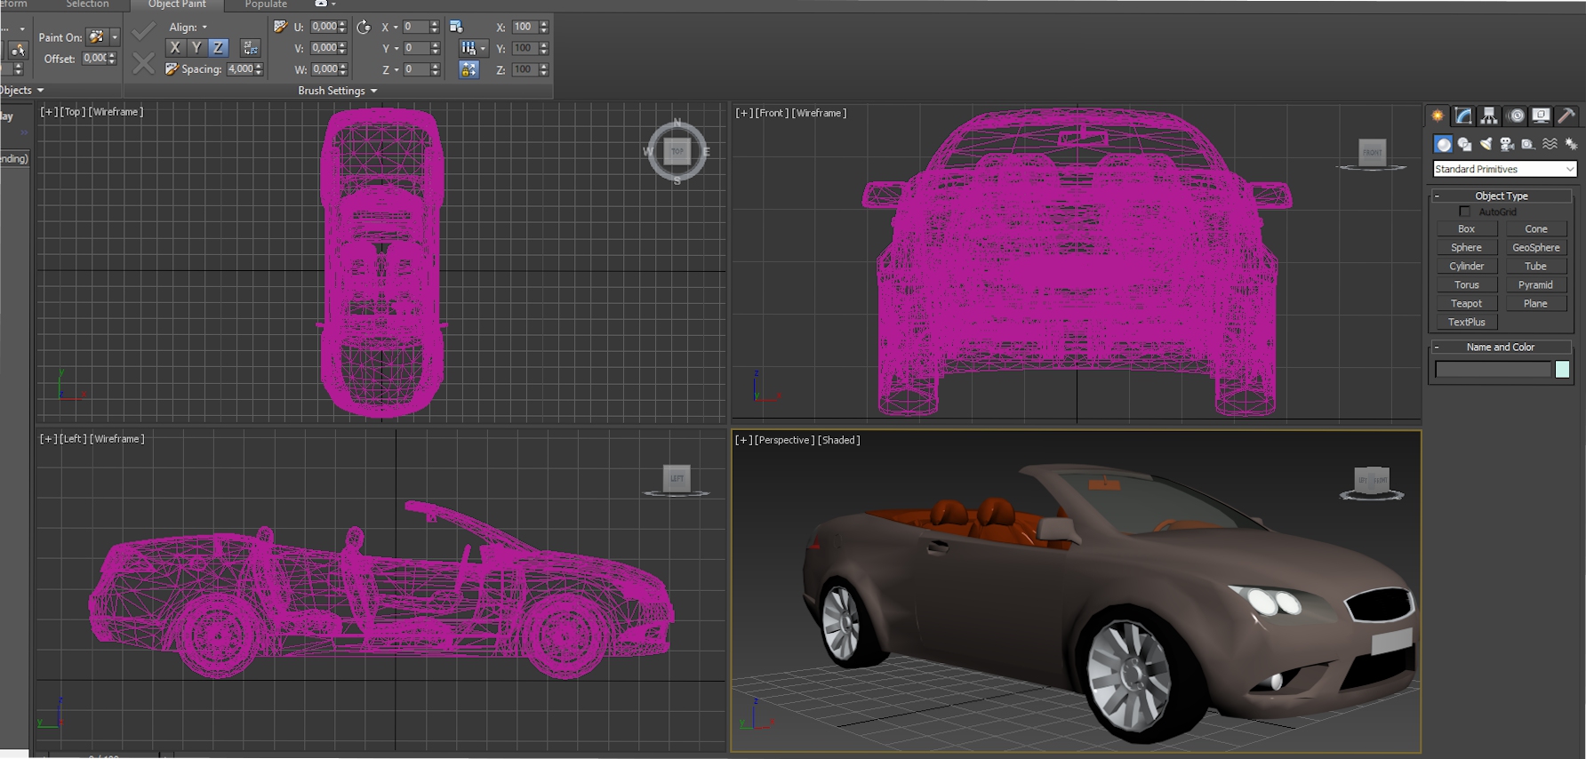Viewport: 1586px width, 759px height.
Task: Click the Offset value field
Action: 94,58
